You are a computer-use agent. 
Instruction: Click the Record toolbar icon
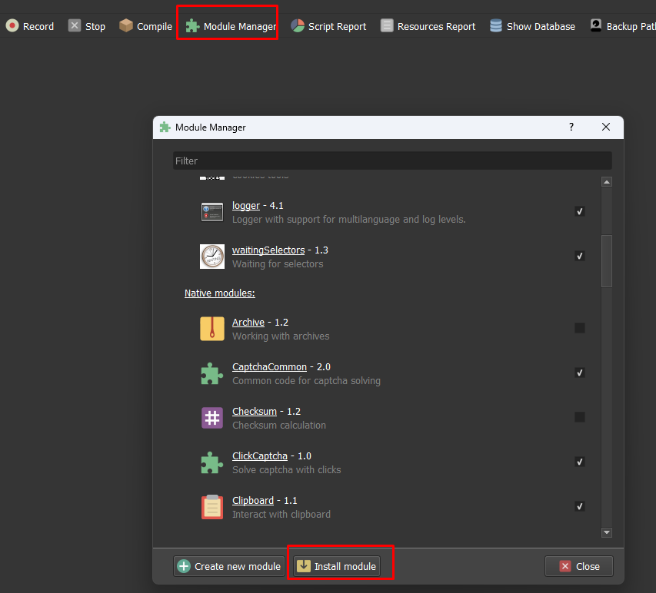[12, 26]
